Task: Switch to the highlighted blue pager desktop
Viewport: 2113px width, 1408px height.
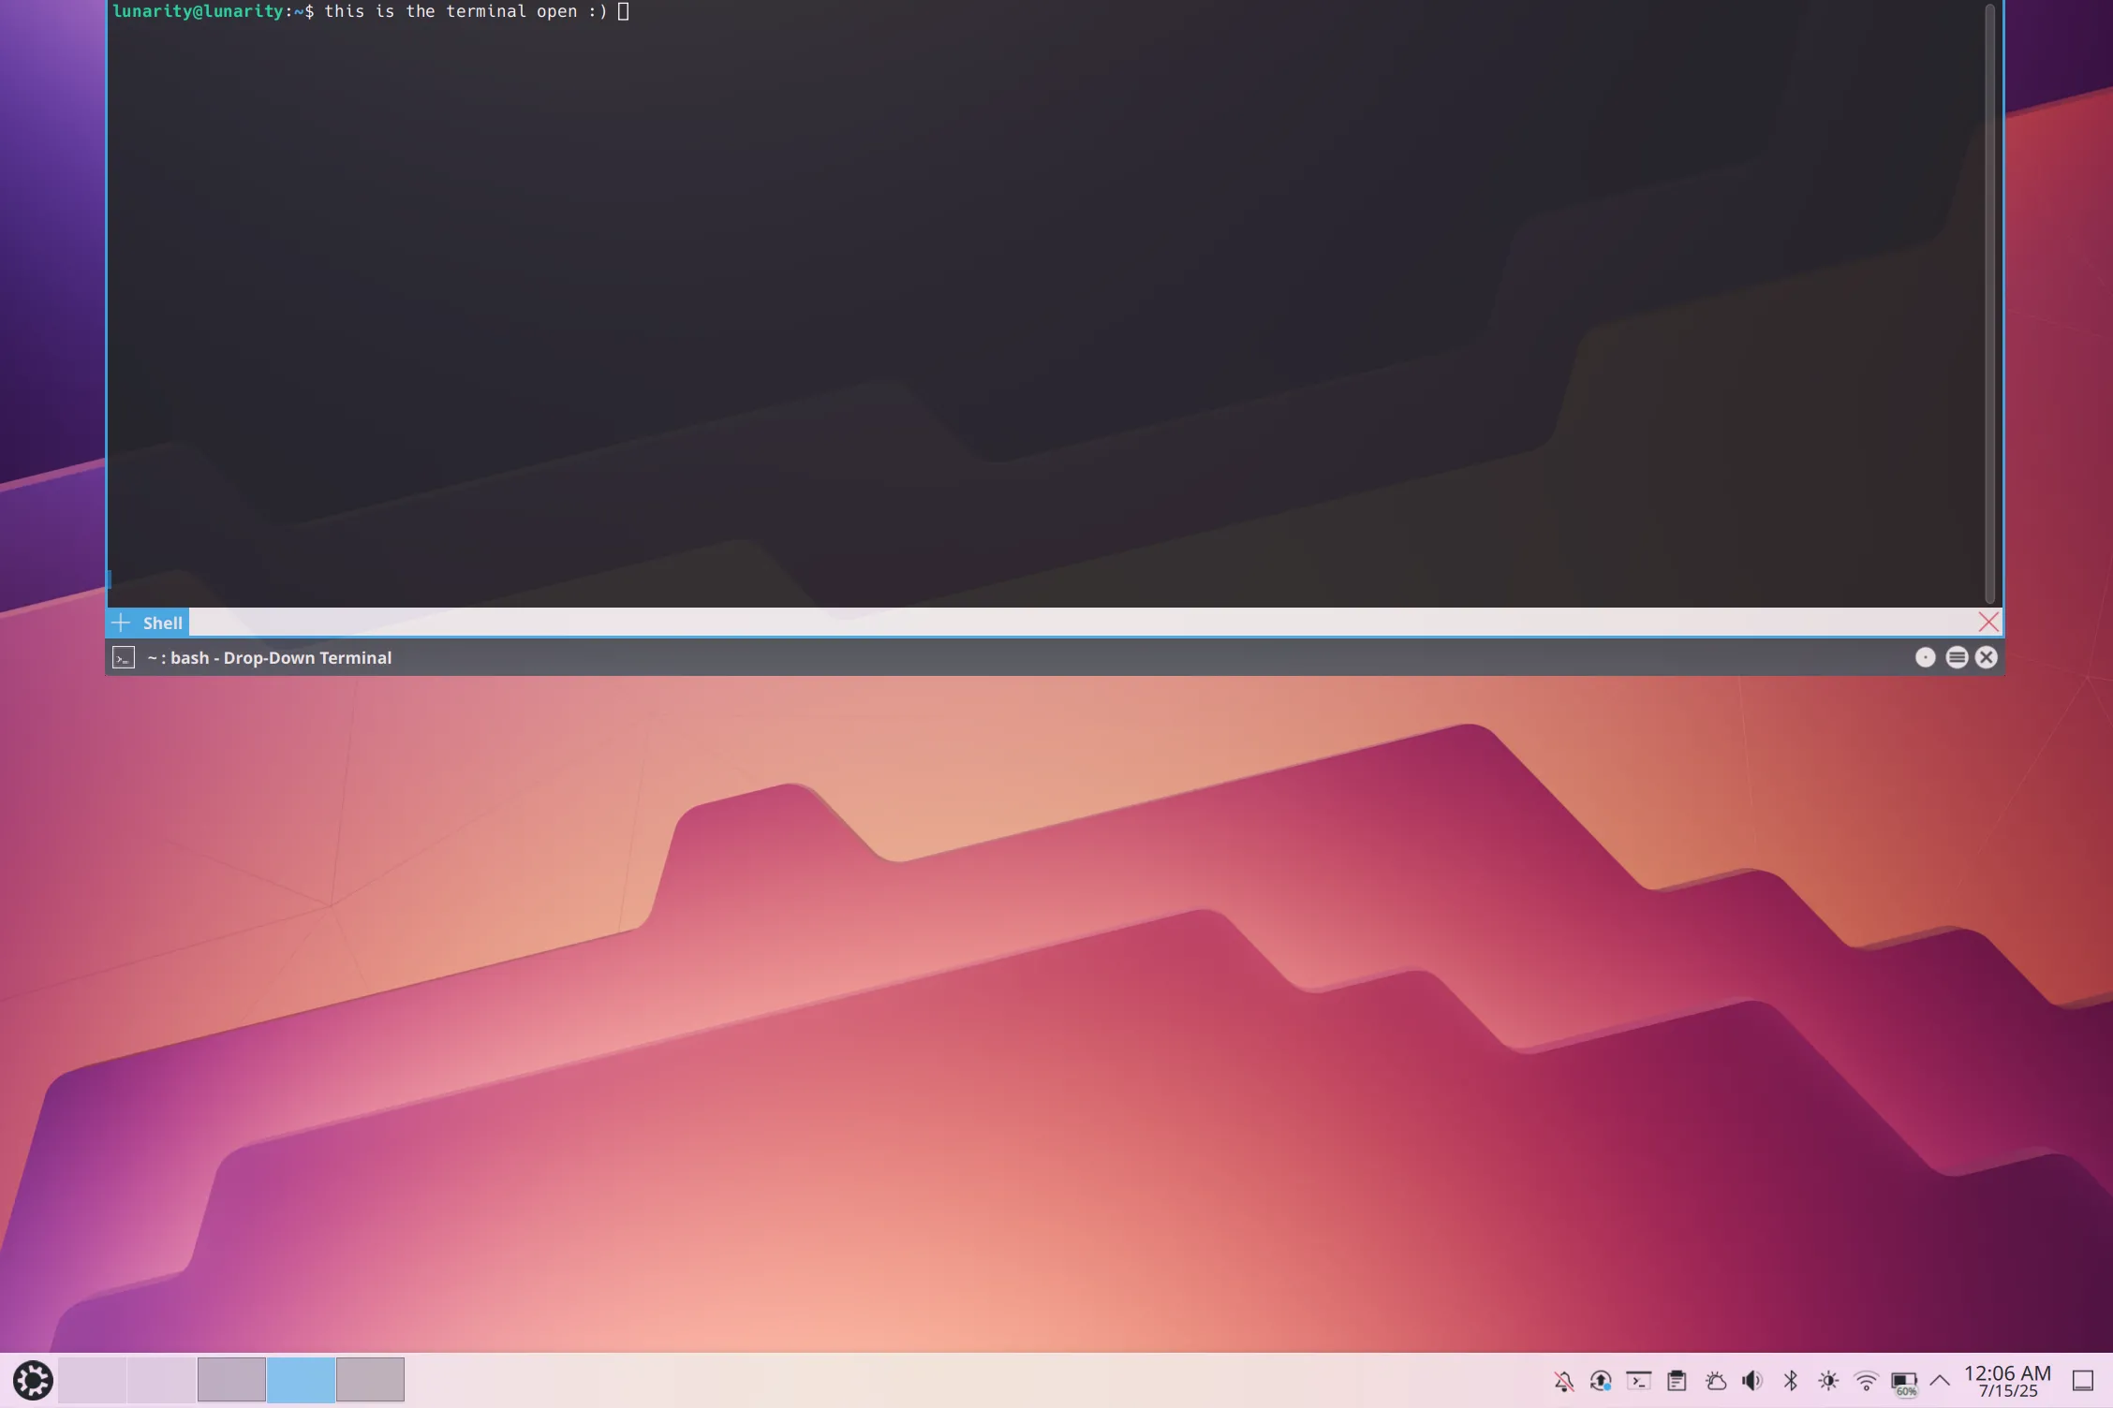Action: [x=301, y=1380]
